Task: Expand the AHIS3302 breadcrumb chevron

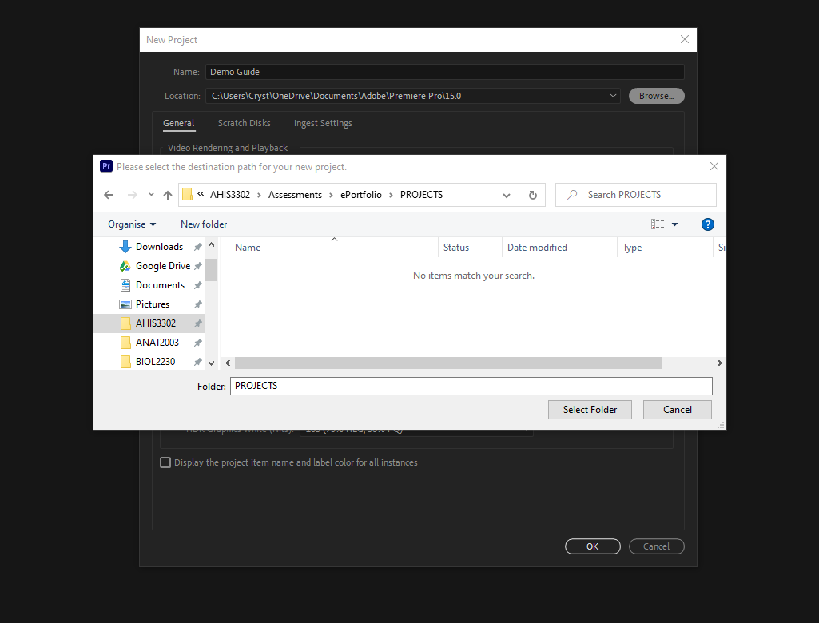Action: 259,196
